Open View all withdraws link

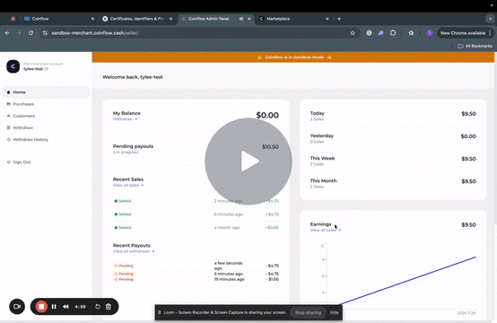point(134,251)
